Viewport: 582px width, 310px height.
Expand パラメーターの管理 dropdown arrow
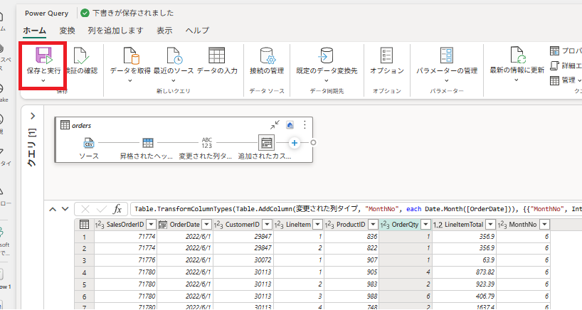pos(447,80)
